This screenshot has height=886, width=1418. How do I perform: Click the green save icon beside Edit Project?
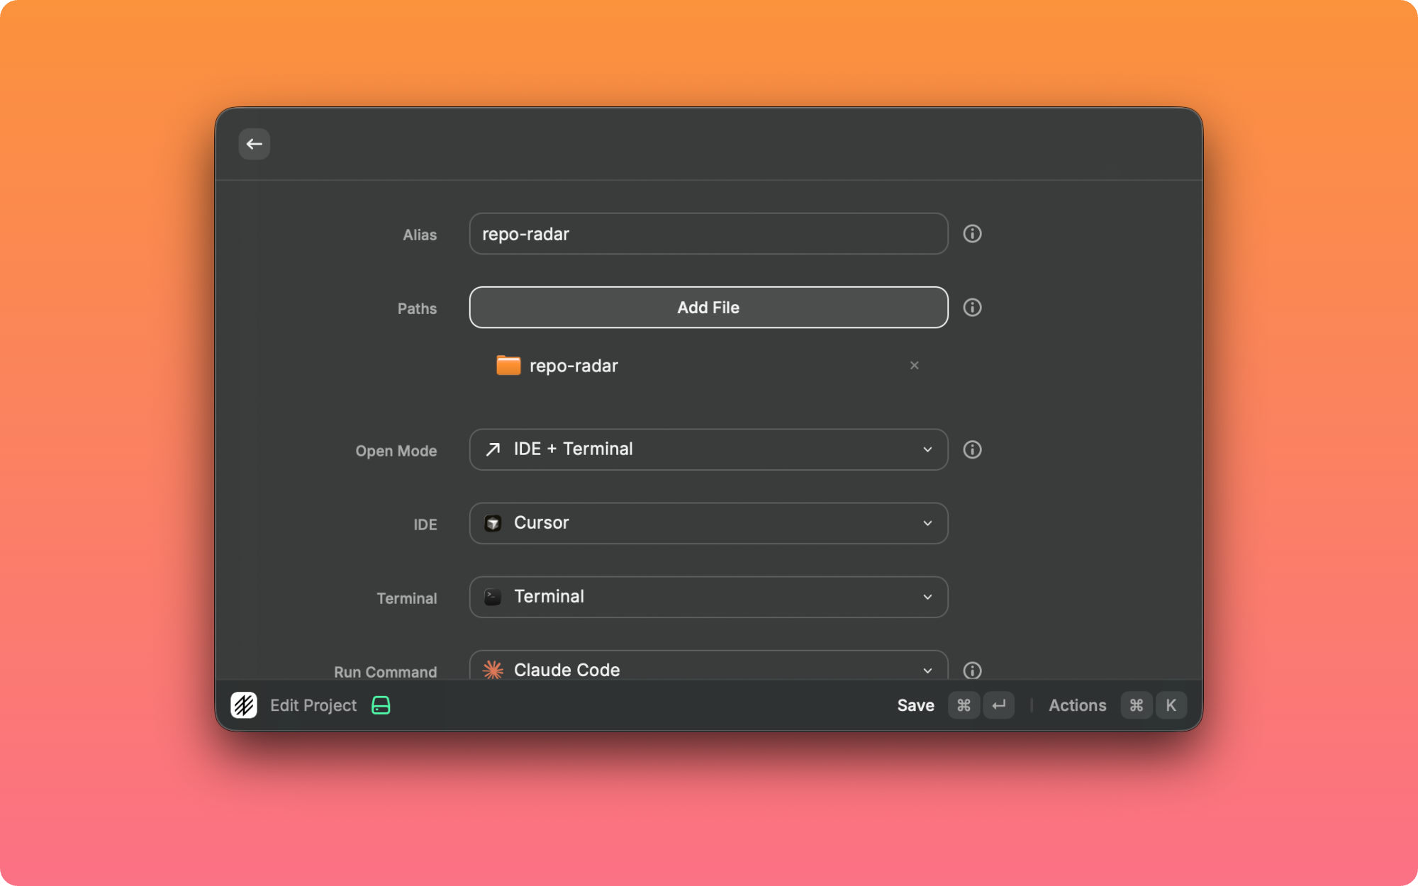[x=381, y=705]
